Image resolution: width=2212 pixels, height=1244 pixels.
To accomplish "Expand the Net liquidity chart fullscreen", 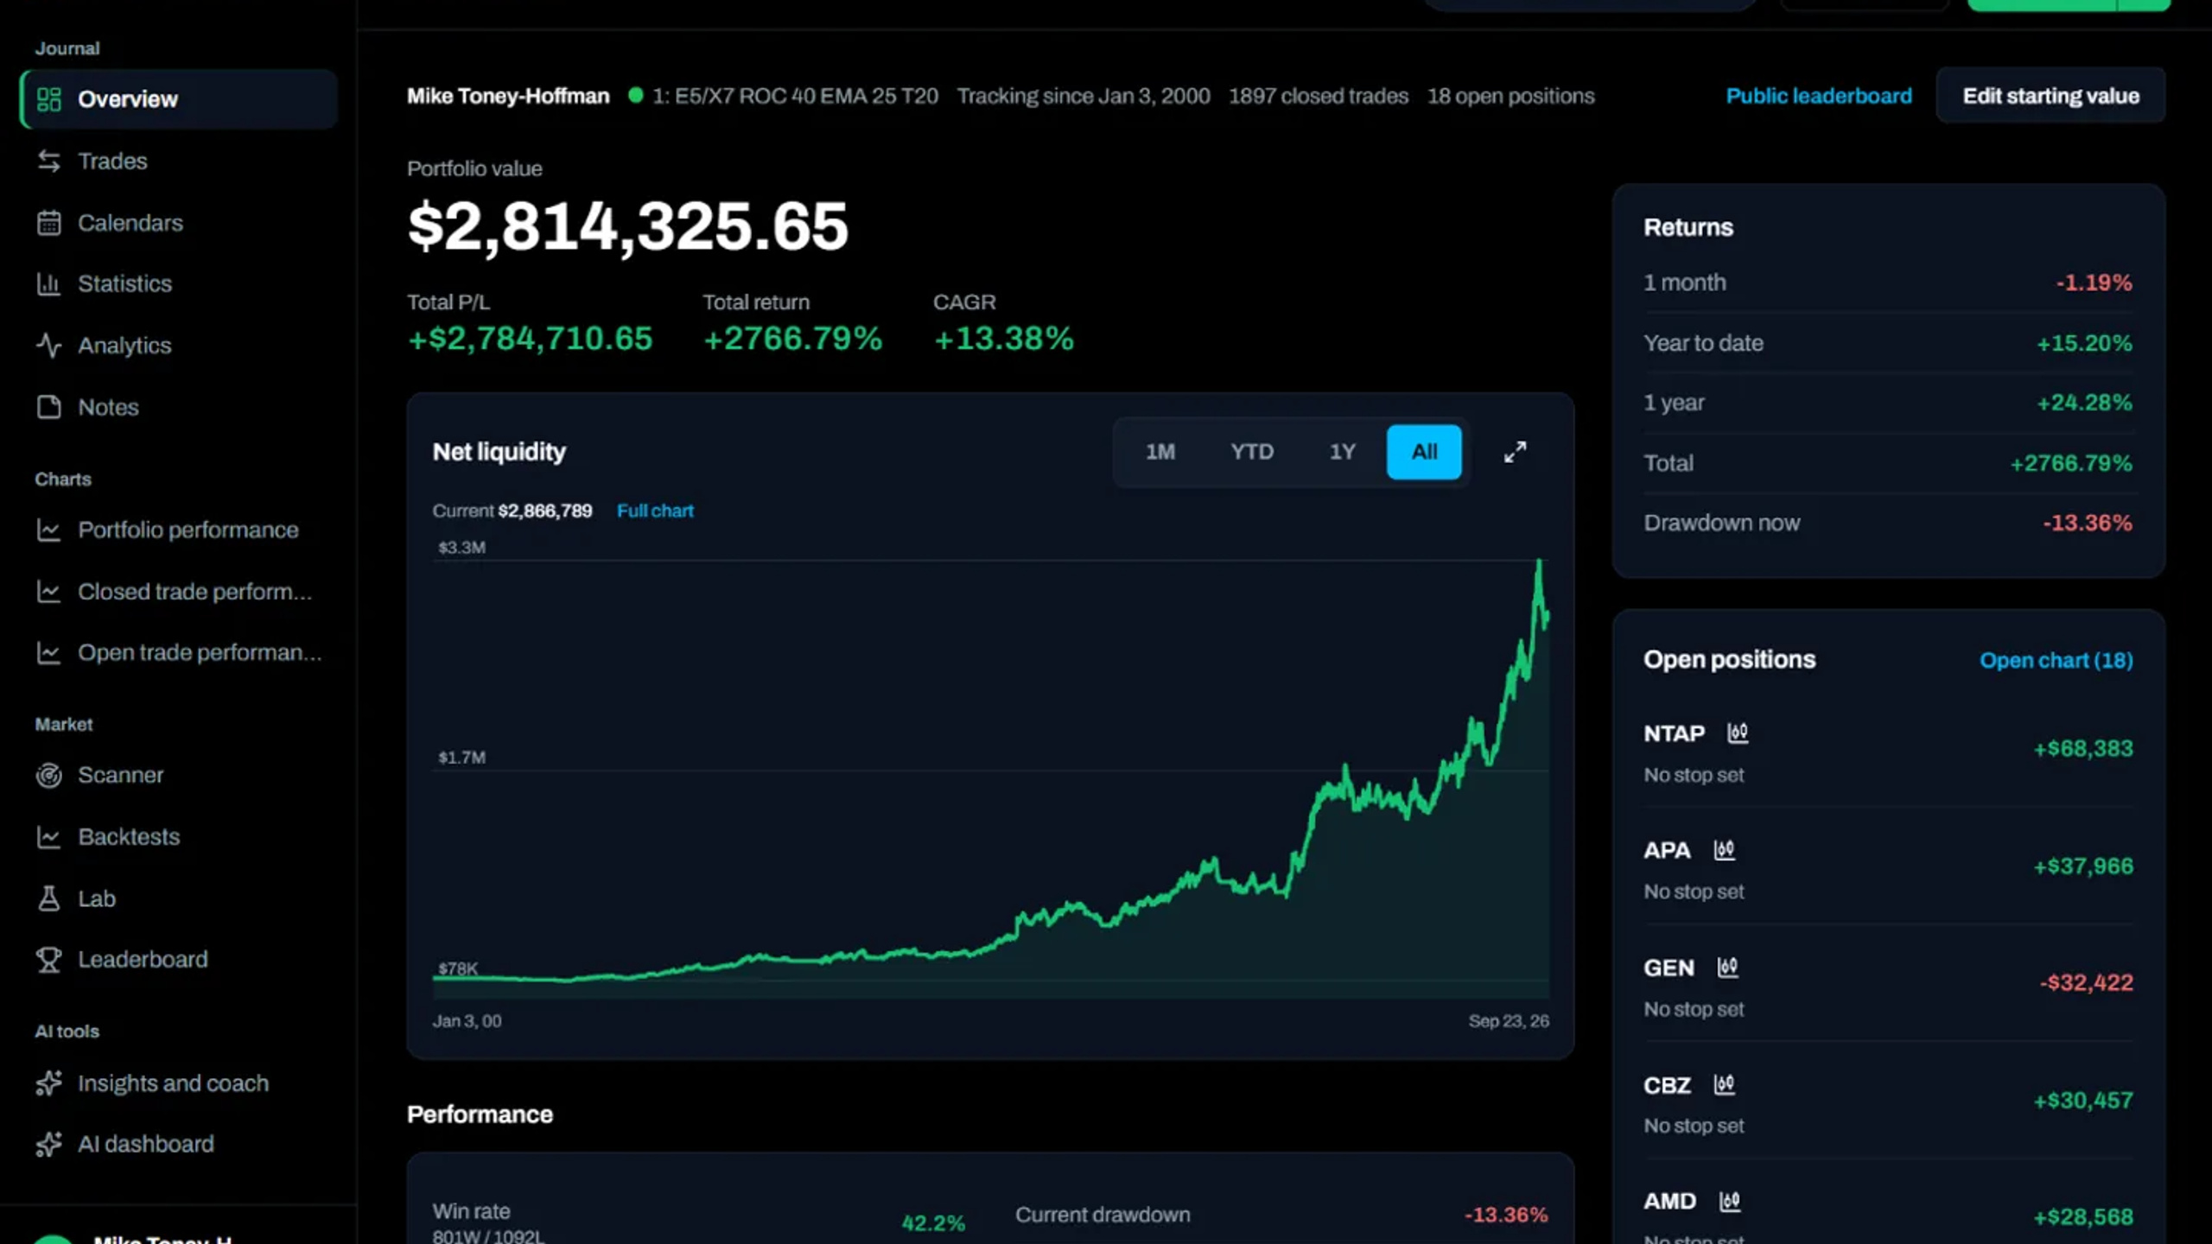I will [1515, 452].
